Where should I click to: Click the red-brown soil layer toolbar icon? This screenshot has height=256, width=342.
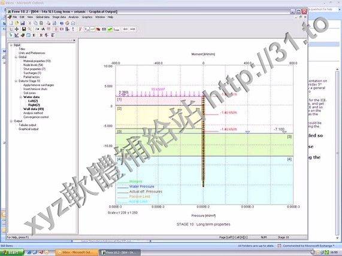[x=98, y=29]
